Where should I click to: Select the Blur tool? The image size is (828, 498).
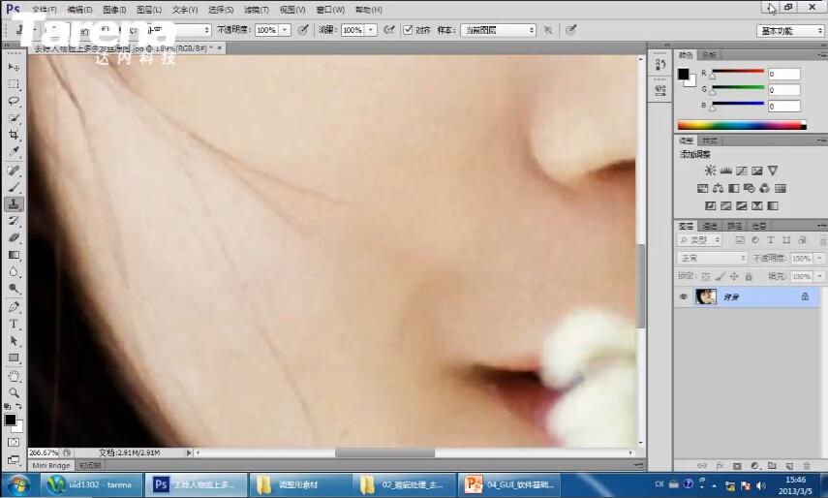click(14, 272)
